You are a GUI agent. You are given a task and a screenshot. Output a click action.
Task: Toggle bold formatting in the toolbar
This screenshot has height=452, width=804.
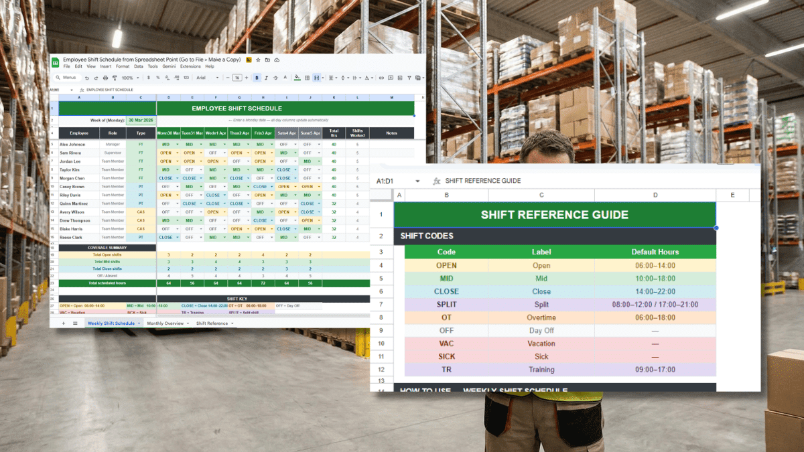point(255,78)
